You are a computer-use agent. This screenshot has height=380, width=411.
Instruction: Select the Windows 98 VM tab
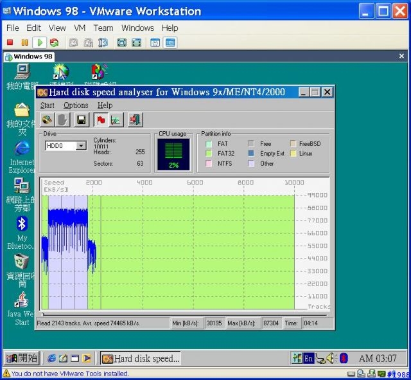[x=29, y=57]
